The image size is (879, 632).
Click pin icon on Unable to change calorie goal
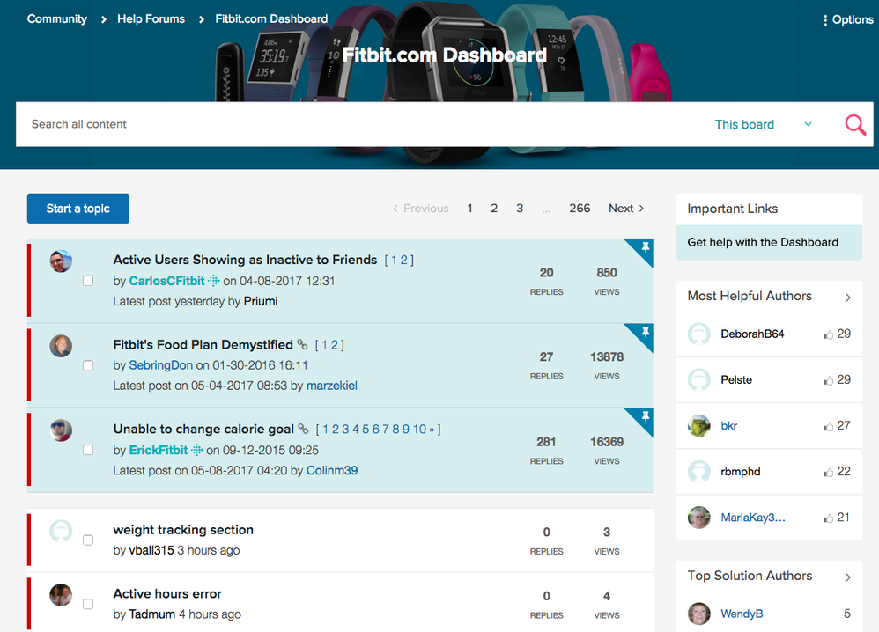tap(646, 416)
